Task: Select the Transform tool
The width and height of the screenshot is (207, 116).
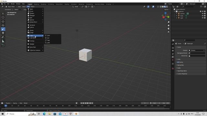Action: (x=3, y=33)
